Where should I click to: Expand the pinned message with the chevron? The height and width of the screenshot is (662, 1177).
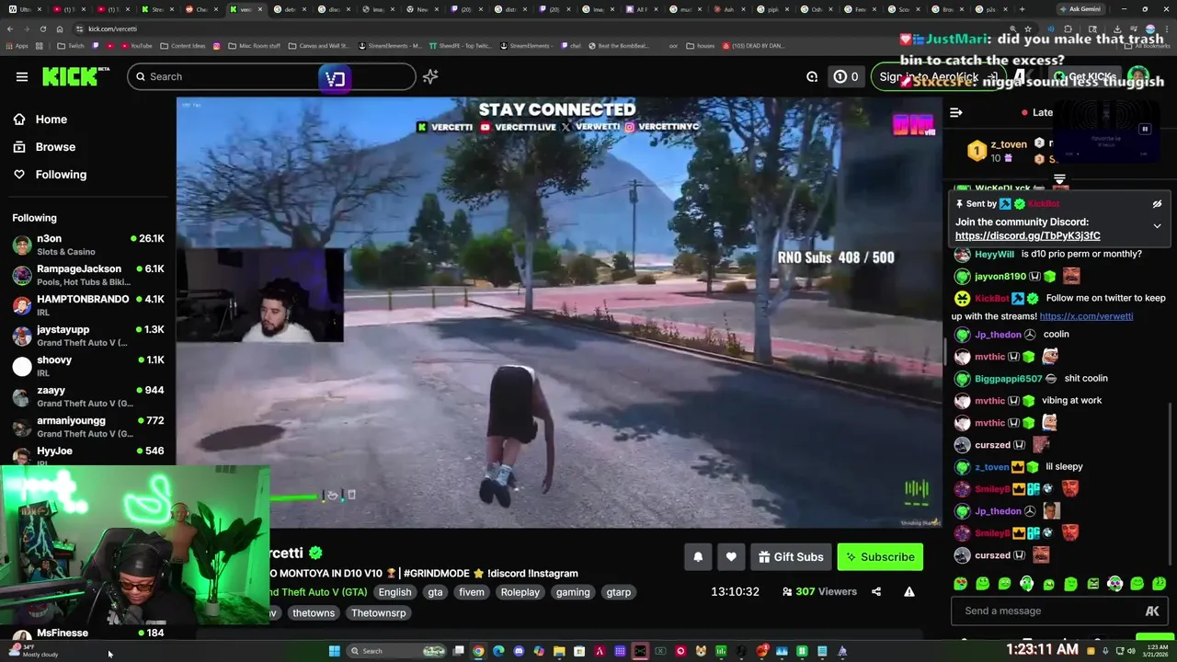[1157, 226]
